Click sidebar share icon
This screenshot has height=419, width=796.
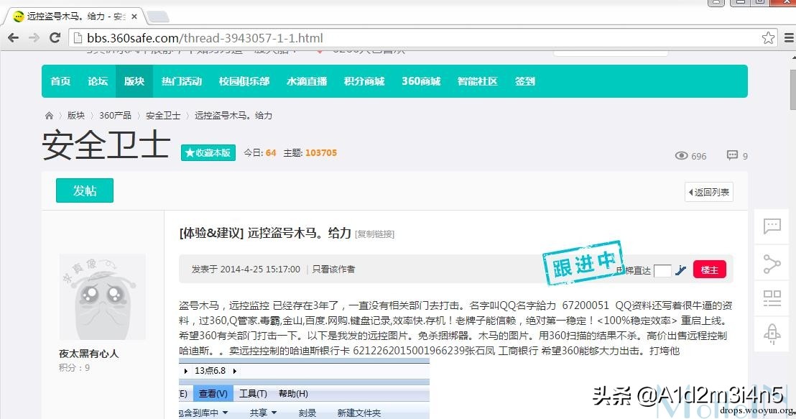[x=772, y=264]
